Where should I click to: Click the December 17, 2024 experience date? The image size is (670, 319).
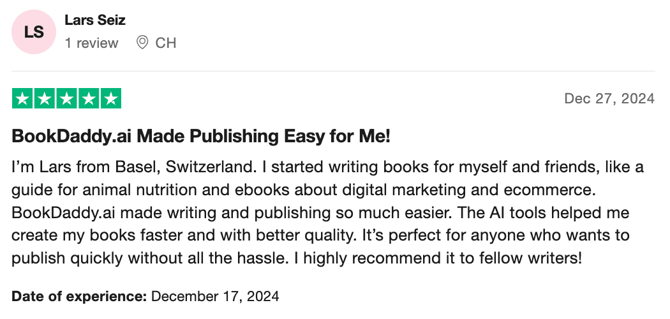coord(215,296)
